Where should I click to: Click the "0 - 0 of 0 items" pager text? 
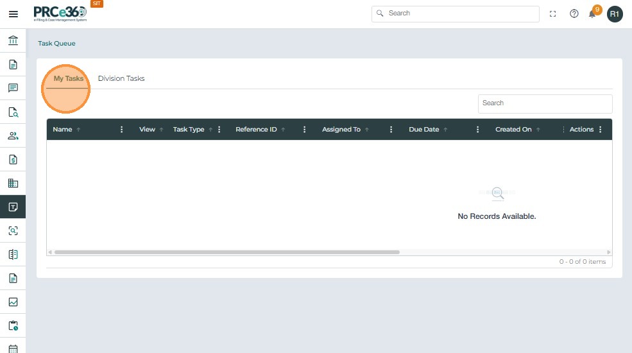point(583,261)
